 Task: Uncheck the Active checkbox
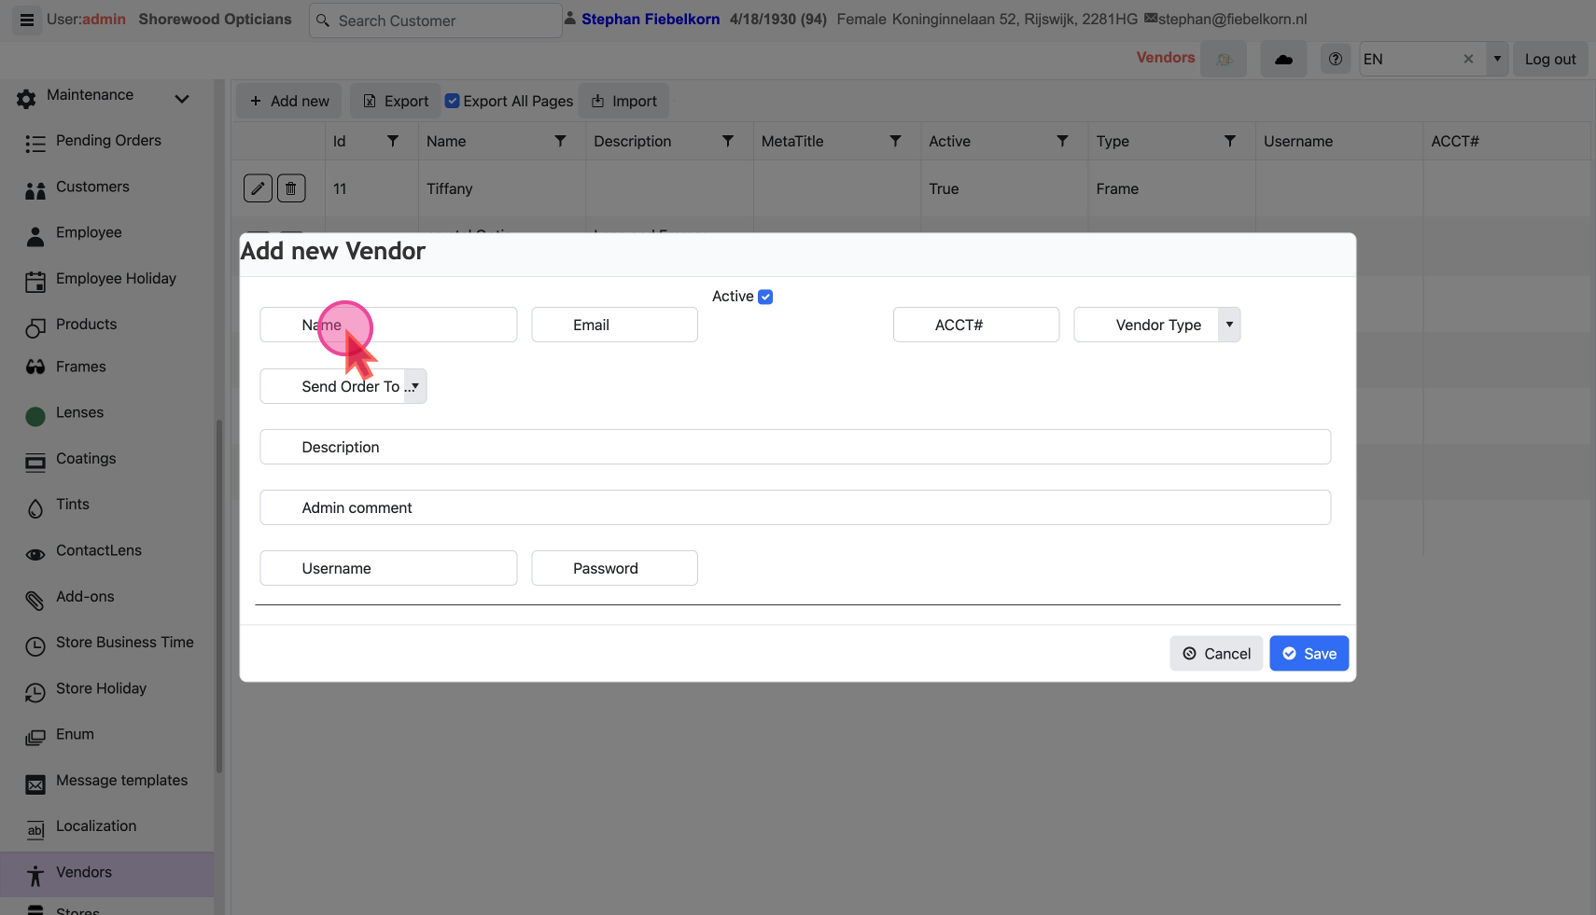(x=765, y=297)
